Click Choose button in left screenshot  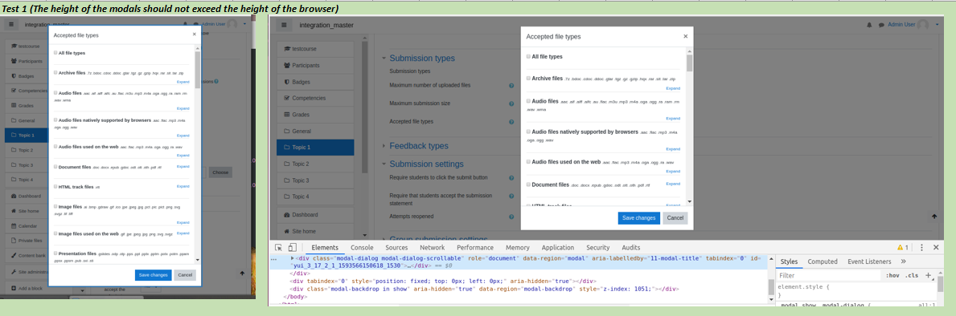tap(220, 172)
